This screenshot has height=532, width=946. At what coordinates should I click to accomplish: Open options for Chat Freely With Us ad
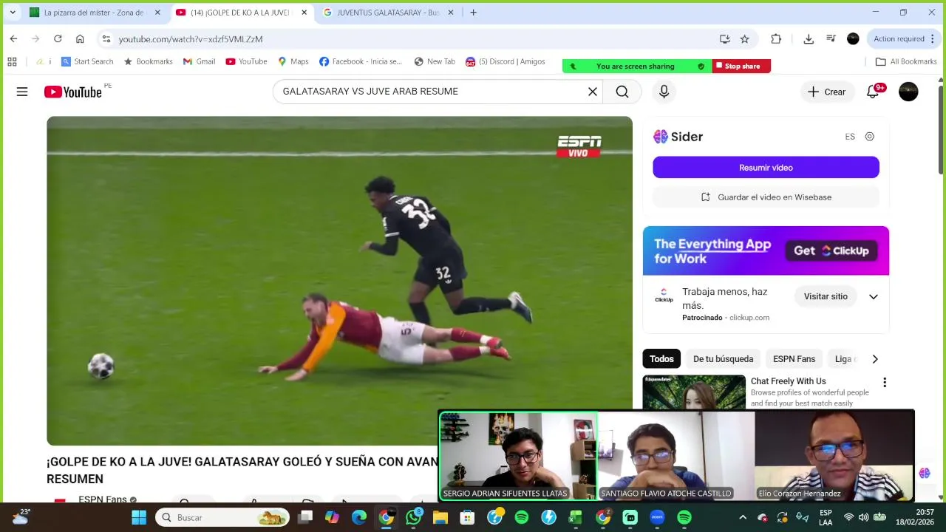coord(885,383)
